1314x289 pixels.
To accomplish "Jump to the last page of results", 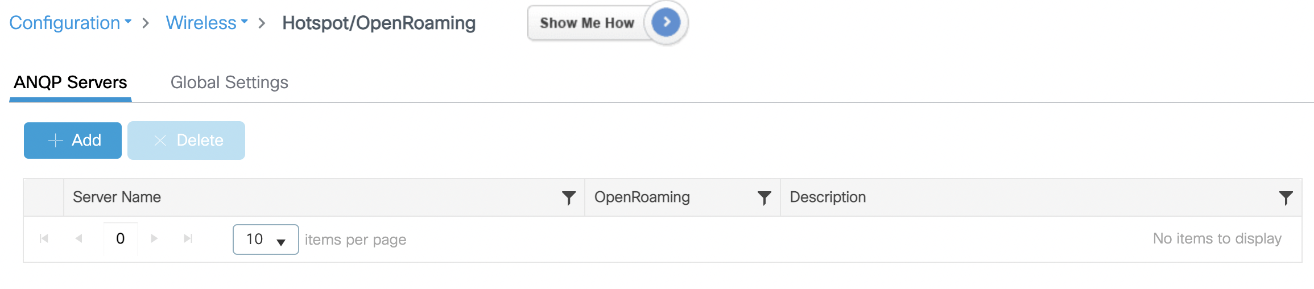I will tap(188, 238).
